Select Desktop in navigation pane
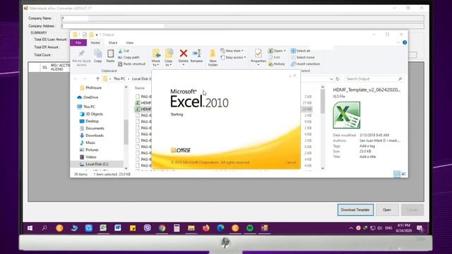452x254 pixels. coord(89,121)
